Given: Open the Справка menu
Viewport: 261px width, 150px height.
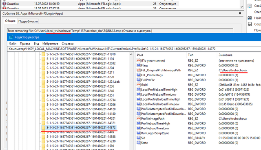Looking at the screenshot, I should click(x=68, y=43).
